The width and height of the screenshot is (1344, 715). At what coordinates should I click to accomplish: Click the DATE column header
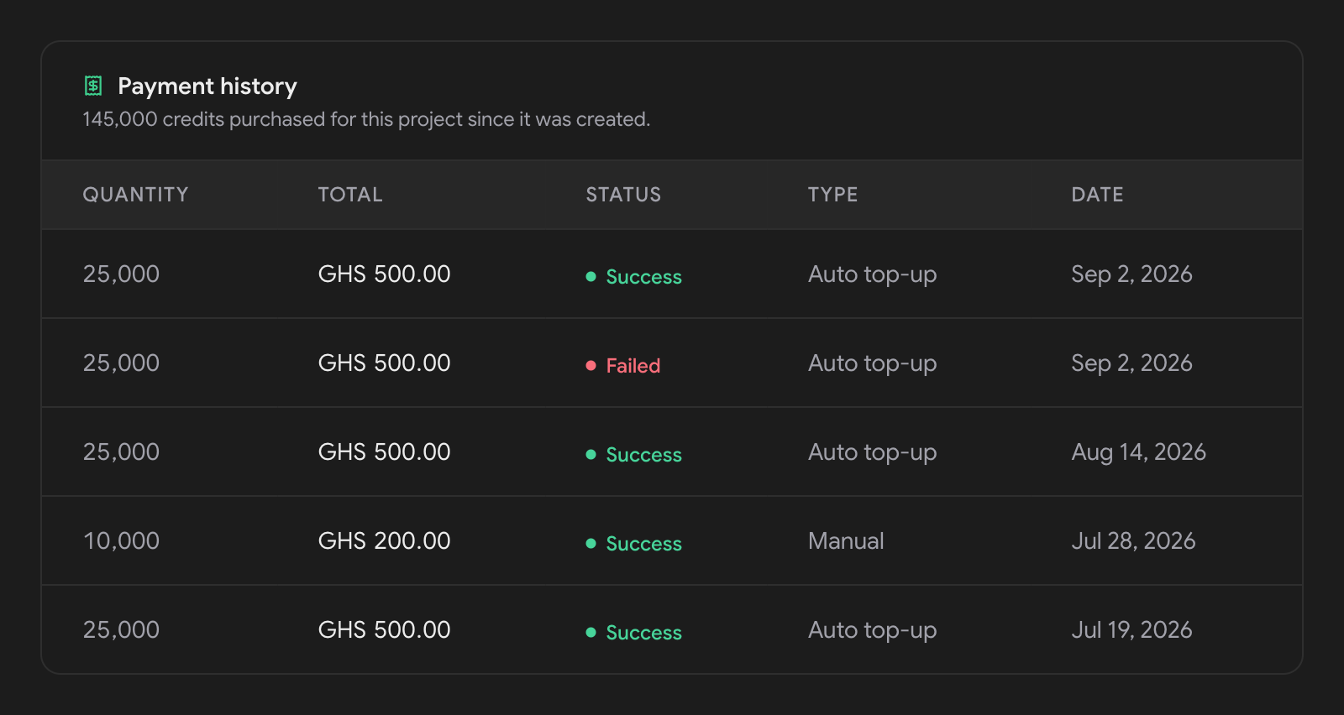(1097, 195)
